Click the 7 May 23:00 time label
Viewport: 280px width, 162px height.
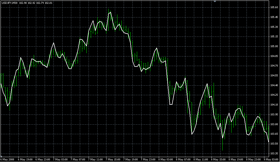(148, 159)
